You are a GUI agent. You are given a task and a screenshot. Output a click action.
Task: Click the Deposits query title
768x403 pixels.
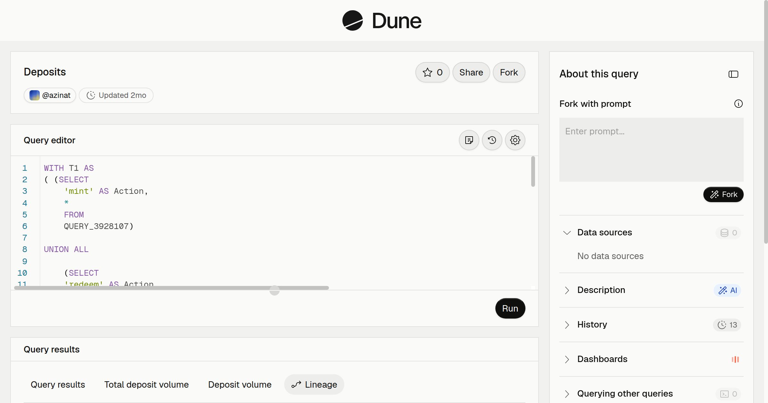pyautogui.click(x=45, y=72)
